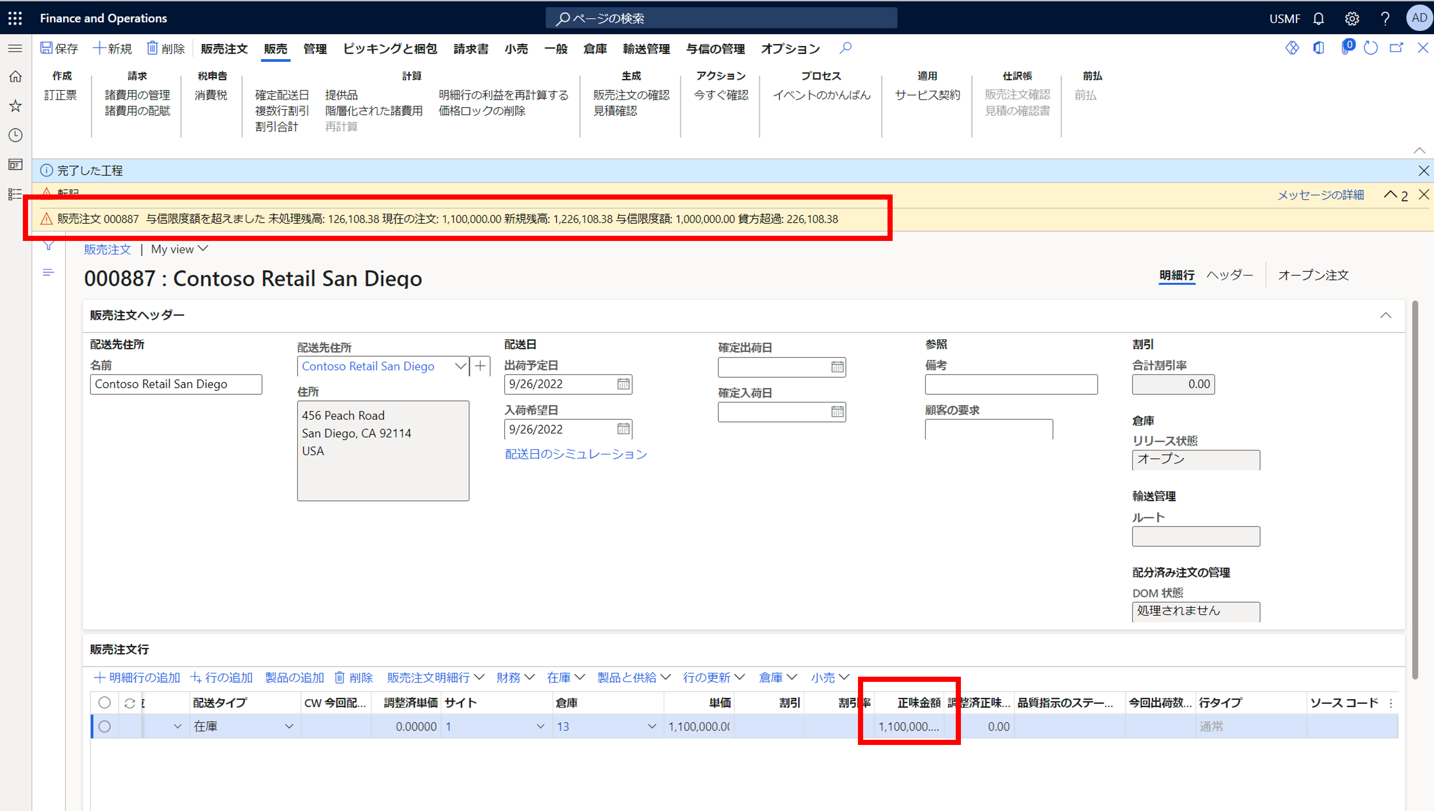Open Modules list icon in sidebar
The height and width of the screenshot is (811, 1434).
point(15,194)
